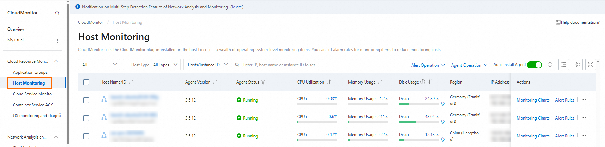
Task: Open the column settings gear icon
Action: click(577, 65)
